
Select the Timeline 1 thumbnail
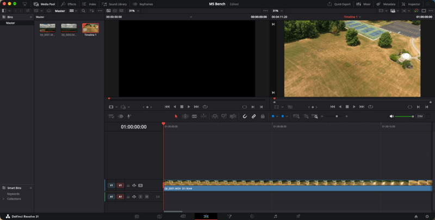point(90,28)
